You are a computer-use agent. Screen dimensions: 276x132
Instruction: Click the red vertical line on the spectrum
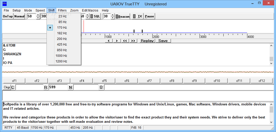click(x=84, y=26)
